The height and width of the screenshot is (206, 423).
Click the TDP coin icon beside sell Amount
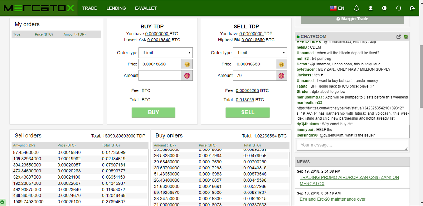pyautogui.click(x=281, y=76)
